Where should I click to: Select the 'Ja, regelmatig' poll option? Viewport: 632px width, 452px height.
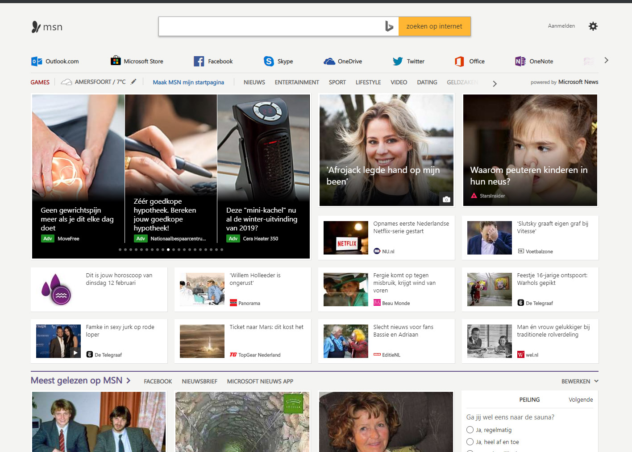pos(470,430)
